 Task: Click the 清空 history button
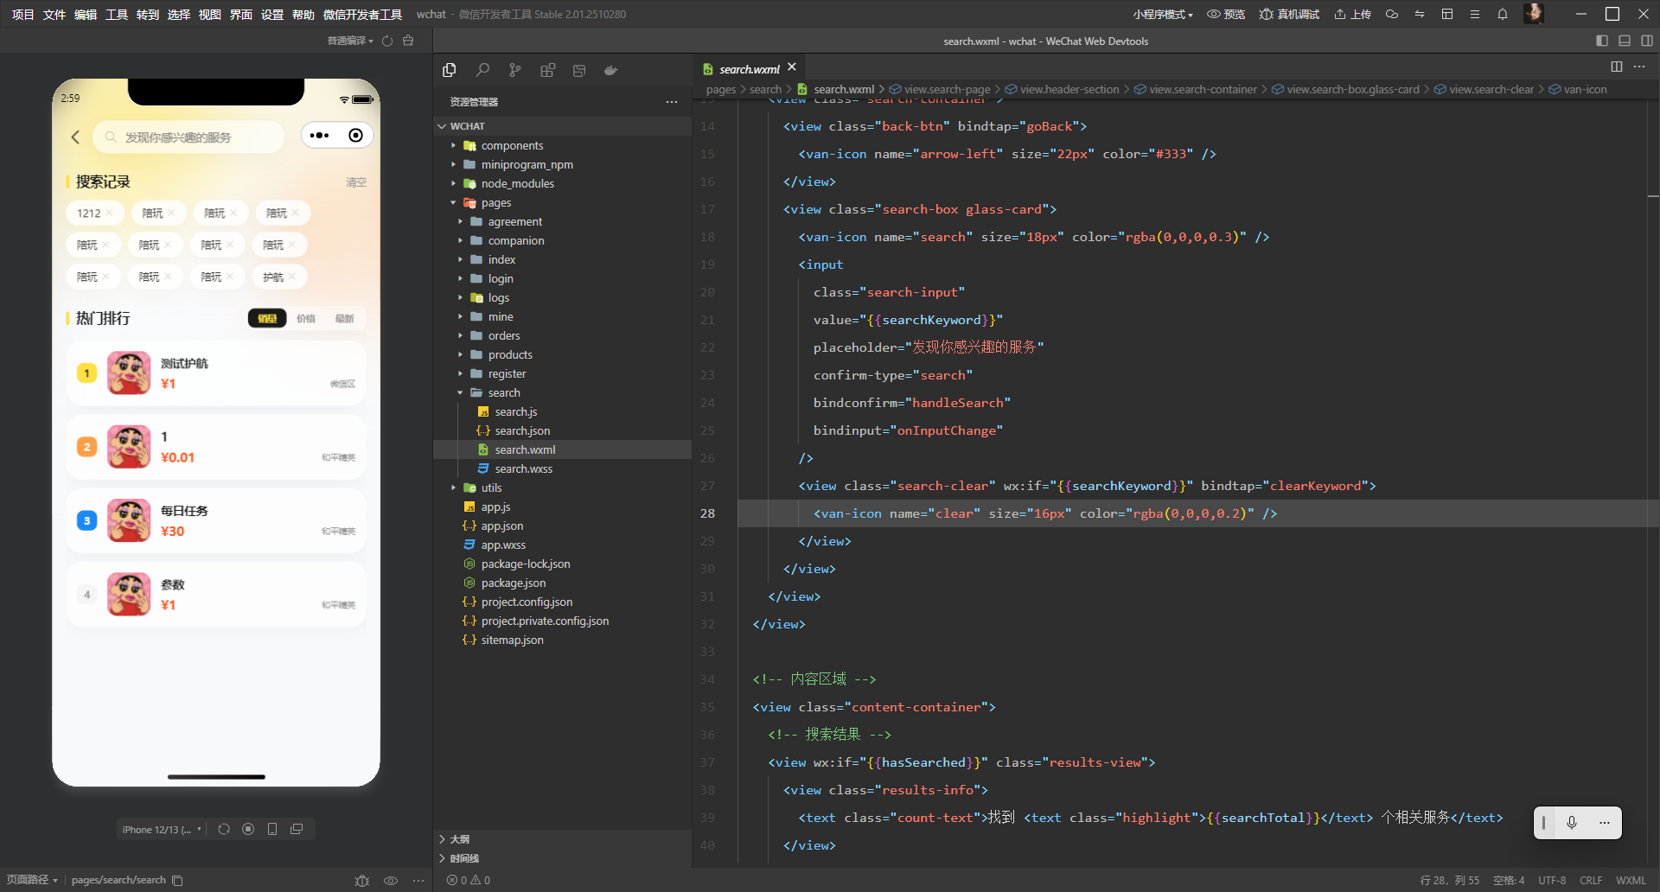coord(356,182)
